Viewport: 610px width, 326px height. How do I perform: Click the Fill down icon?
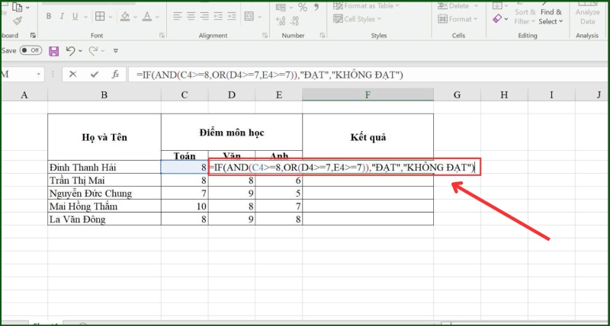pos(498,6)
